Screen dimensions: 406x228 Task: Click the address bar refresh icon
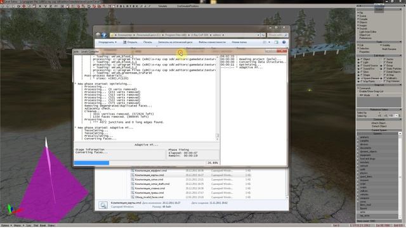tap(263, 35)
